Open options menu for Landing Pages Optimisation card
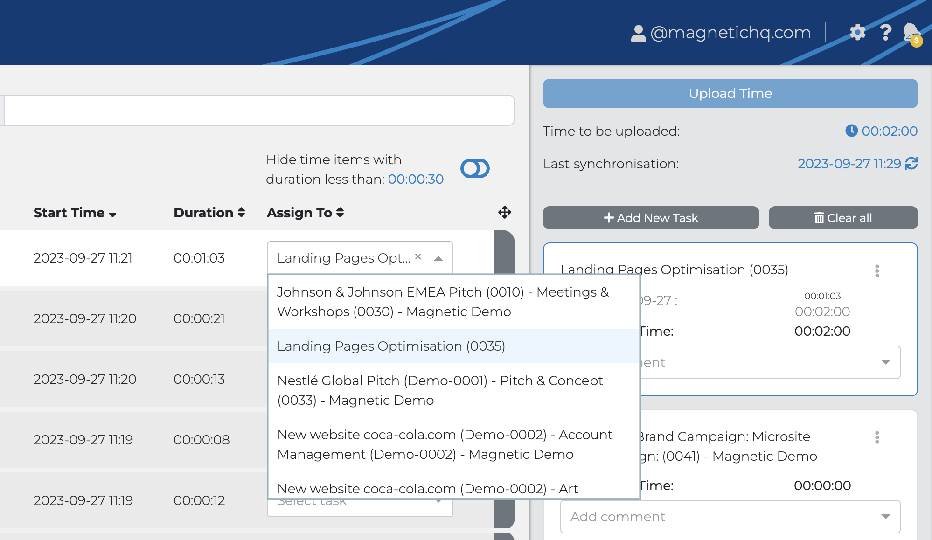This screenshot has height=540, width=932. click(x=877, y=271)
